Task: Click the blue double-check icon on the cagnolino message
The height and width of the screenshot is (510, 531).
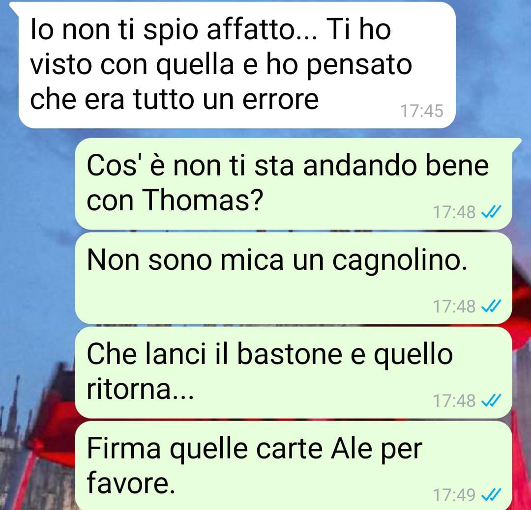Action: 491,307
